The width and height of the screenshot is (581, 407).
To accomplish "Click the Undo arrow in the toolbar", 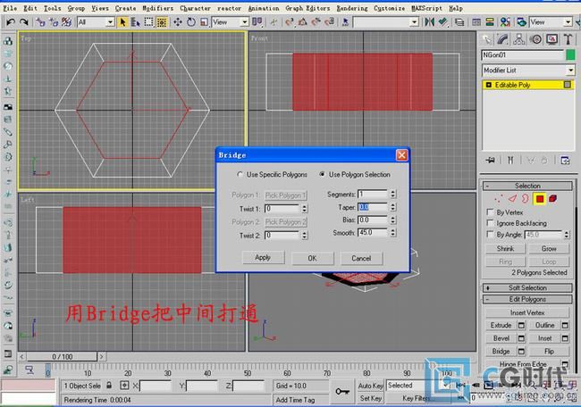I will [x=10, y=22].
